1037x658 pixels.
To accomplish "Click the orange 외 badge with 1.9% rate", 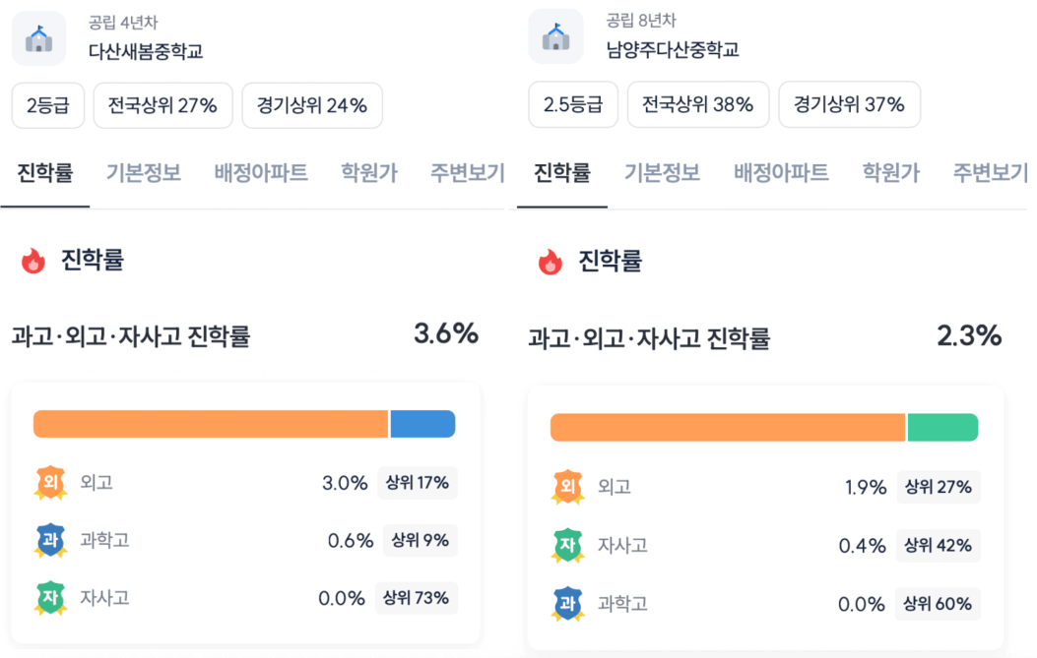I will 568,488.
